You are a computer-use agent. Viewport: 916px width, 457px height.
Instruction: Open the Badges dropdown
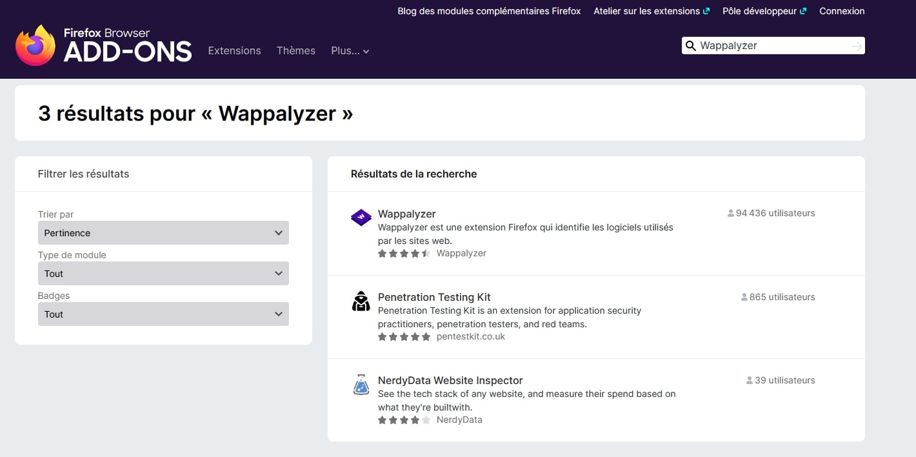click(163, 314)
